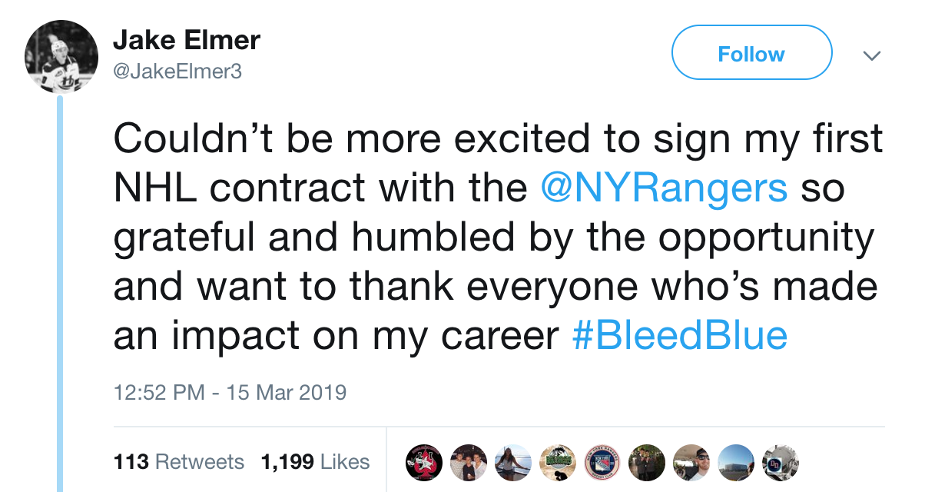Follow Jake Elmer
This screenshot has width=925, height=492.
click(751, 53)
